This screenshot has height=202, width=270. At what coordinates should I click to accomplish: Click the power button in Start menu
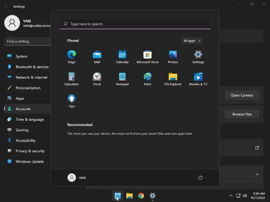pos(200,178)
